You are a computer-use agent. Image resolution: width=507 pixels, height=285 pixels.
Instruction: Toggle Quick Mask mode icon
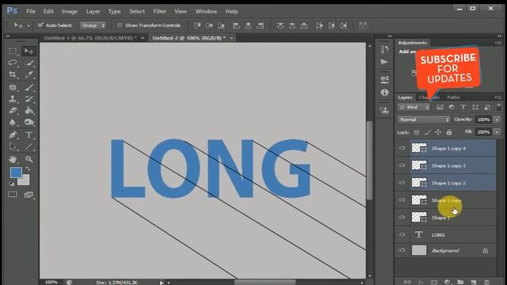point(13,195)
